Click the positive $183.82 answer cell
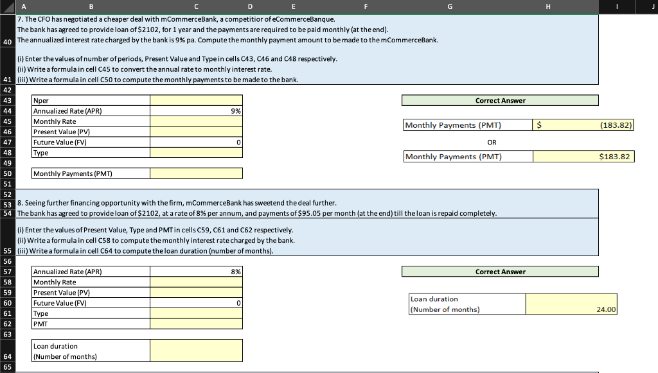Screen dimensions: 658x373 click(583, 157)
